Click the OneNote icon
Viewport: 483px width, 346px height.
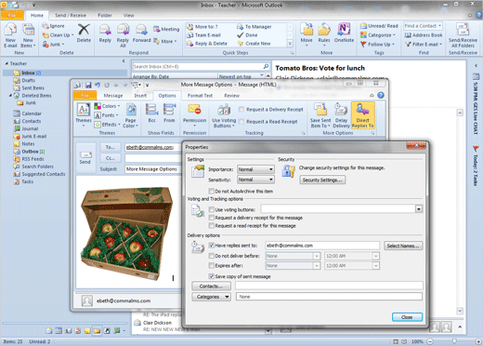click(344, 33)
